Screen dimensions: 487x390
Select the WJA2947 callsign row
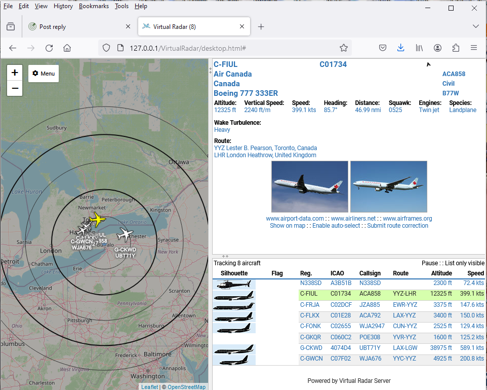point(372,326)
